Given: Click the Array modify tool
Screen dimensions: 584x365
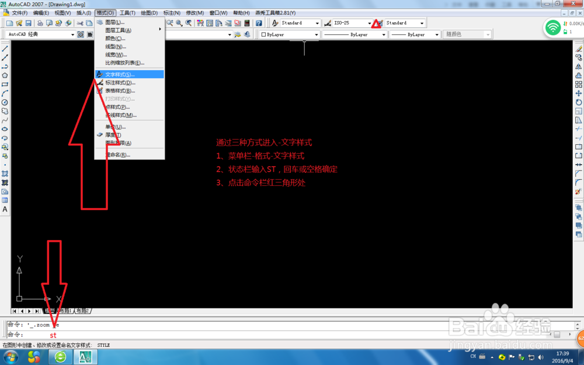Looking at the screenshot, I should point(578,85).
